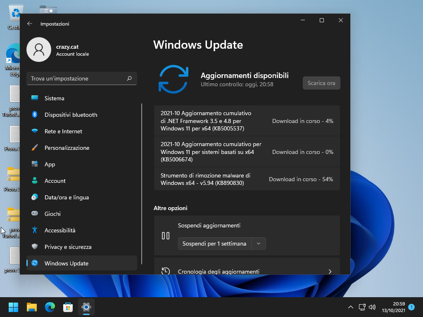Open Accessibilità settings section
Image resolution: width=423 pixels, height=317 pixels.
82,230
